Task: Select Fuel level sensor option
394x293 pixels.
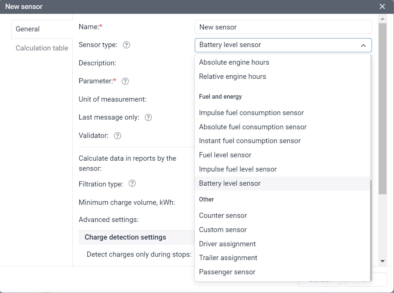Action: tap(225, 155)
